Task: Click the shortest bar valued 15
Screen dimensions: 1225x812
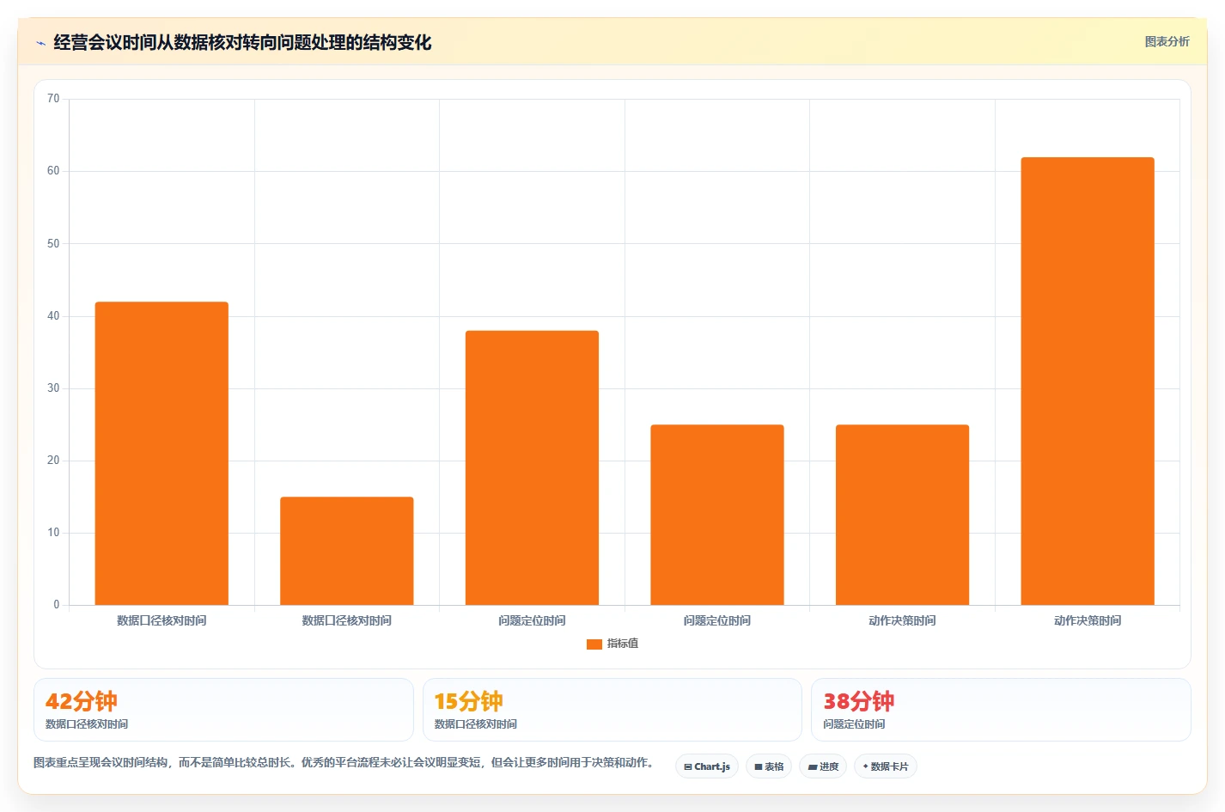Action: pos(347,551)
